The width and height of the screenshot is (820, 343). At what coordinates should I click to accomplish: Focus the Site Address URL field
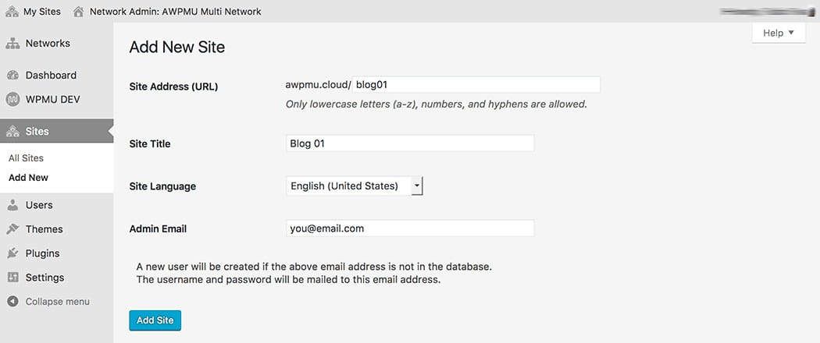476,84
